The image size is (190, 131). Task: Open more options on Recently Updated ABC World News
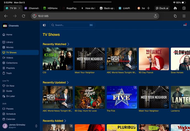[x=70, y=105]
